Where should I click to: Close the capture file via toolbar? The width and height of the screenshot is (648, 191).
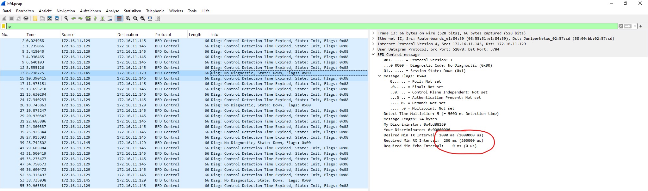tap(50, 18)
